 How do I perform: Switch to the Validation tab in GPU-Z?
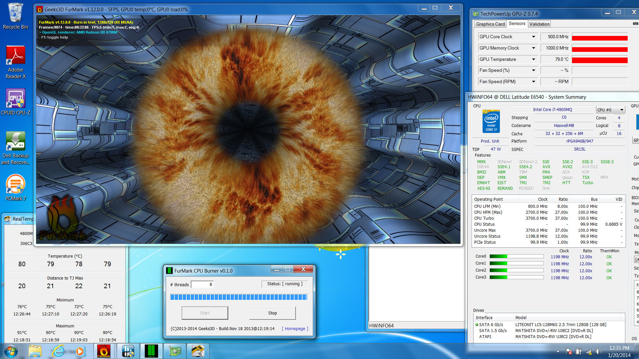pos(539,24)
